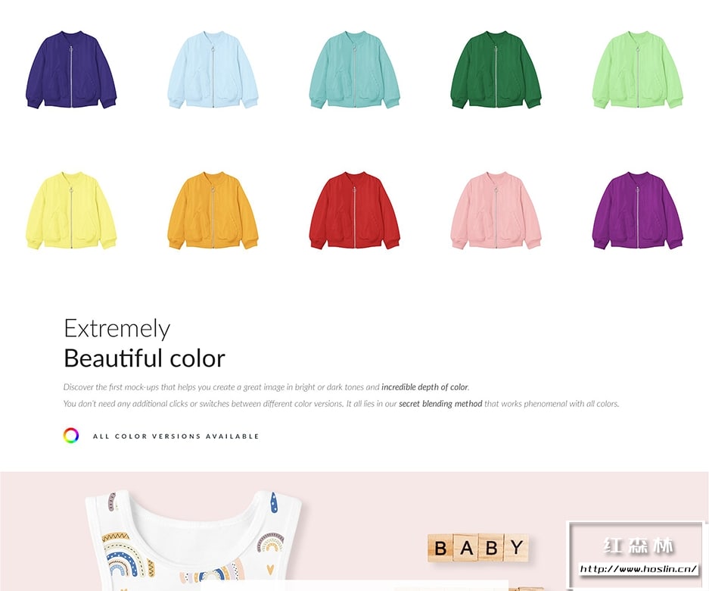Click the 'Beautiful color' heading
This screenshot has width=709, height=591.
coord(145,358)
